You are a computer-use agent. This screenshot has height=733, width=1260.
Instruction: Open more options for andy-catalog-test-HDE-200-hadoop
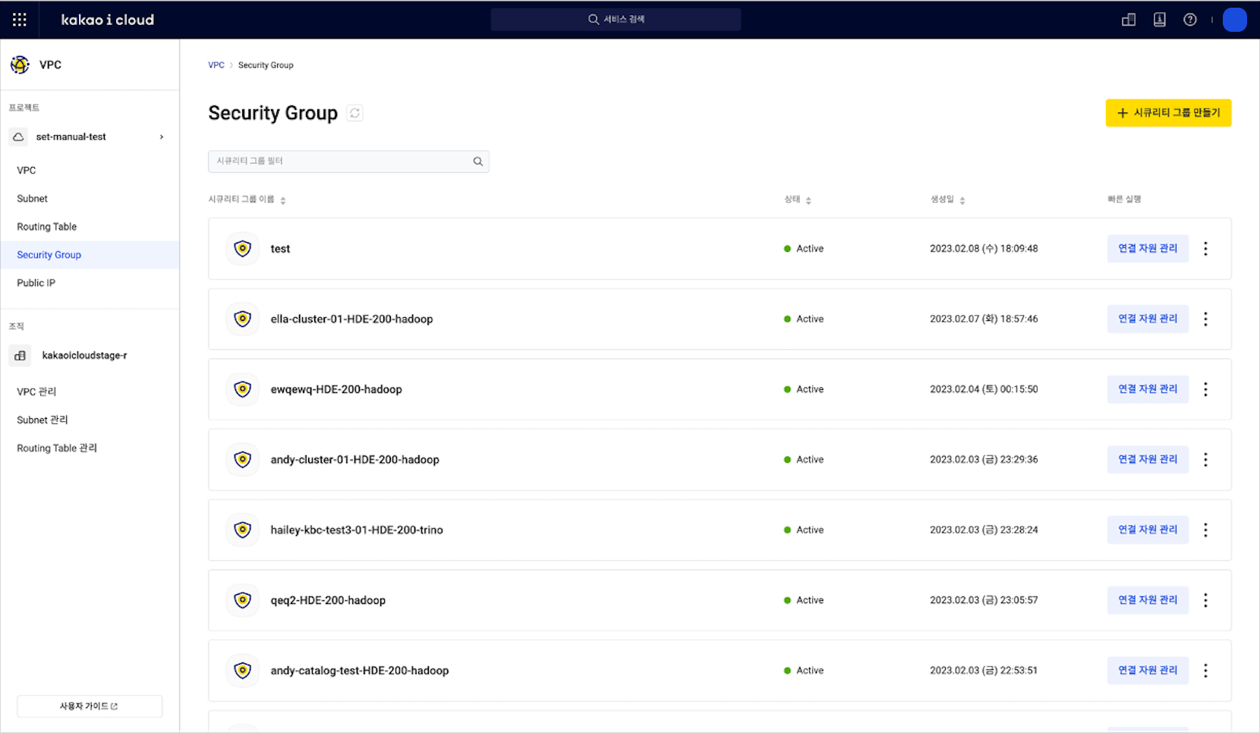[x=1205, y=671]
